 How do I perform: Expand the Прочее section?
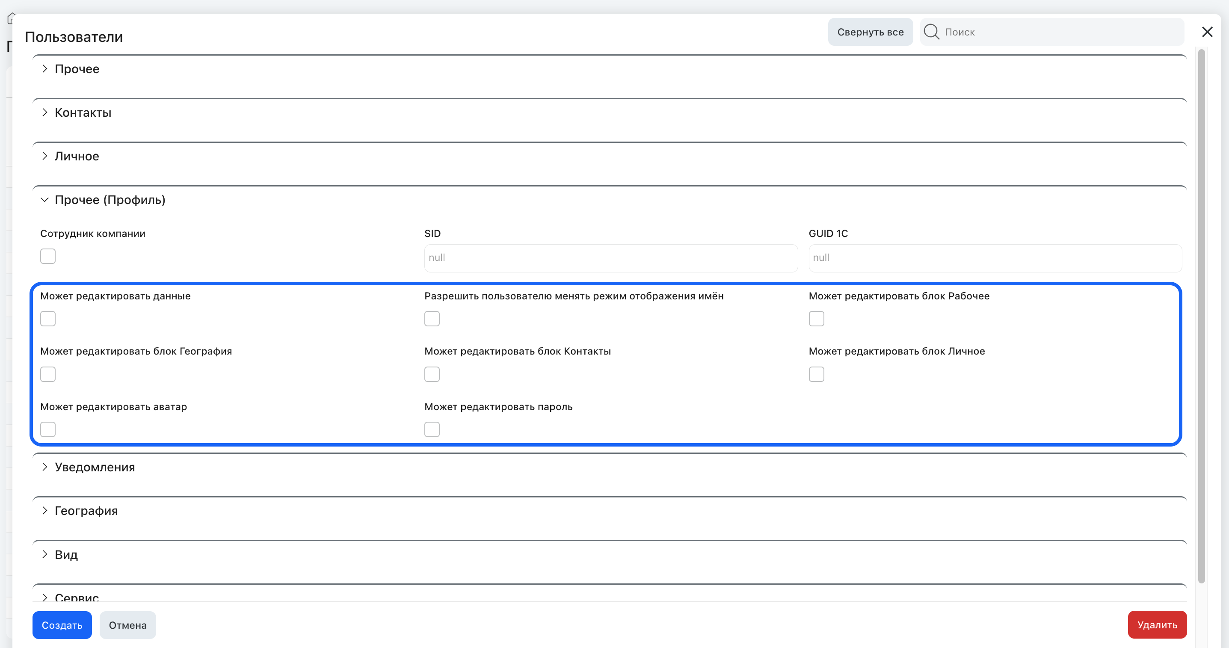click(44, 69)
